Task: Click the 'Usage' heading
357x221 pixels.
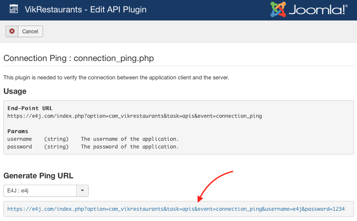Action: (15, 91)
